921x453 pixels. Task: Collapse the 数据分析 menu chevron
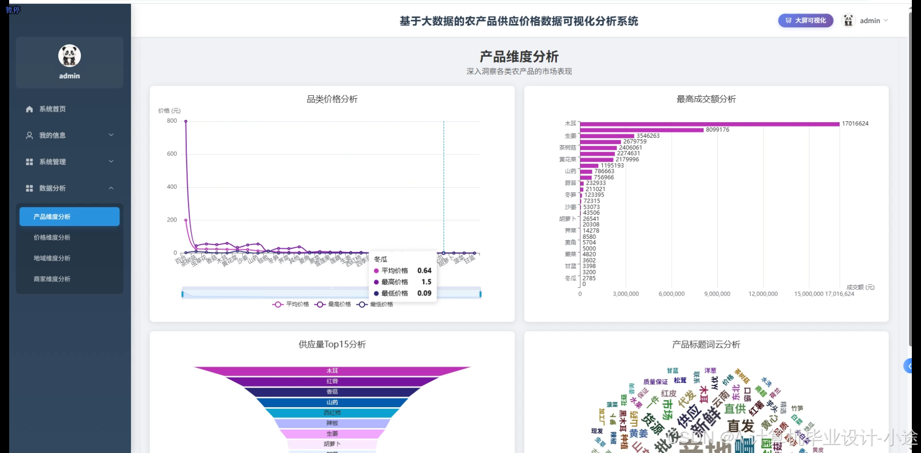[111, 188]
